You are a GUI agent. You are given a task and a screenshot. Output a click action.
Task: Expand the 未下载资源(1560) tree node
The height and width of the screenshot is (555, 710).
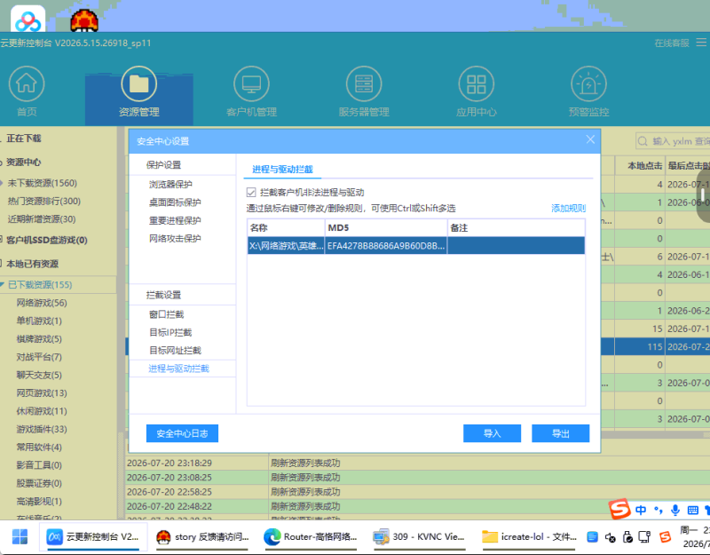click(3, 184)
